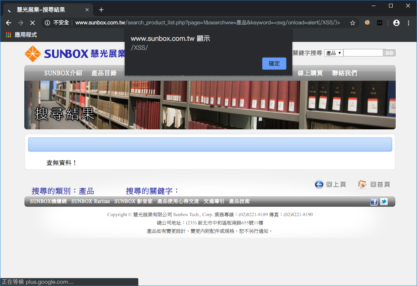
Task: Open the 交通導引 footer link
Action: pyautogui.click(x=214, y=202)
